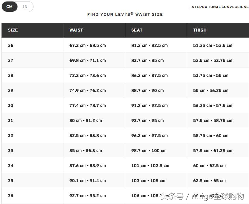Open the International Conversions link

click(x=219, y=7)
